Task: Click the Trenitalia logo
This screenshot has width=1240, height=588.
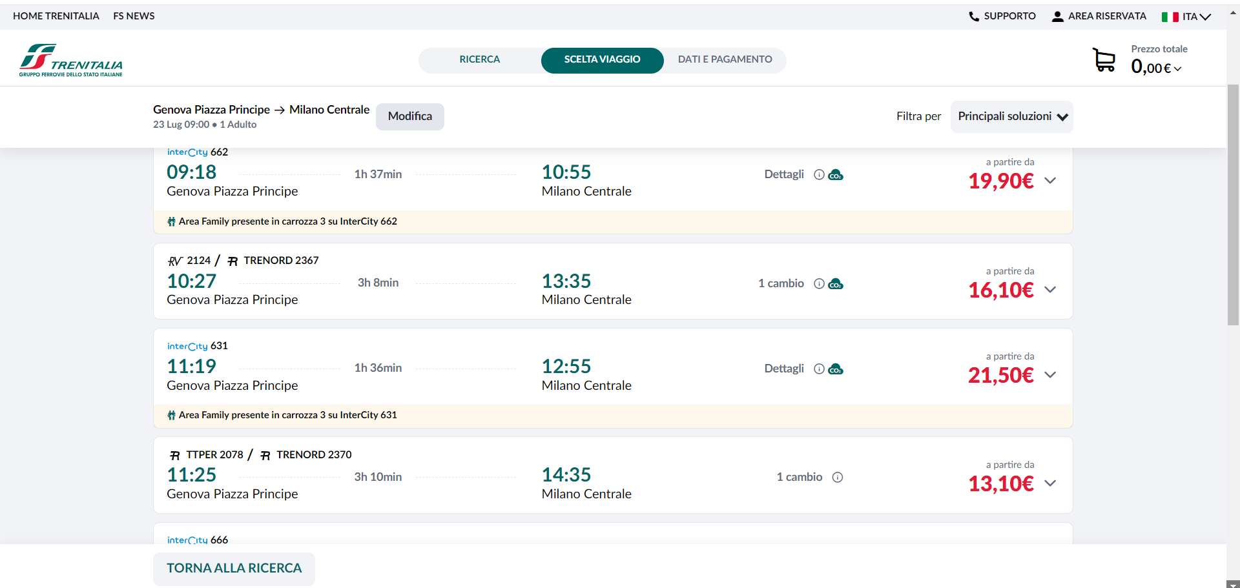Action: tap(71, 61)
